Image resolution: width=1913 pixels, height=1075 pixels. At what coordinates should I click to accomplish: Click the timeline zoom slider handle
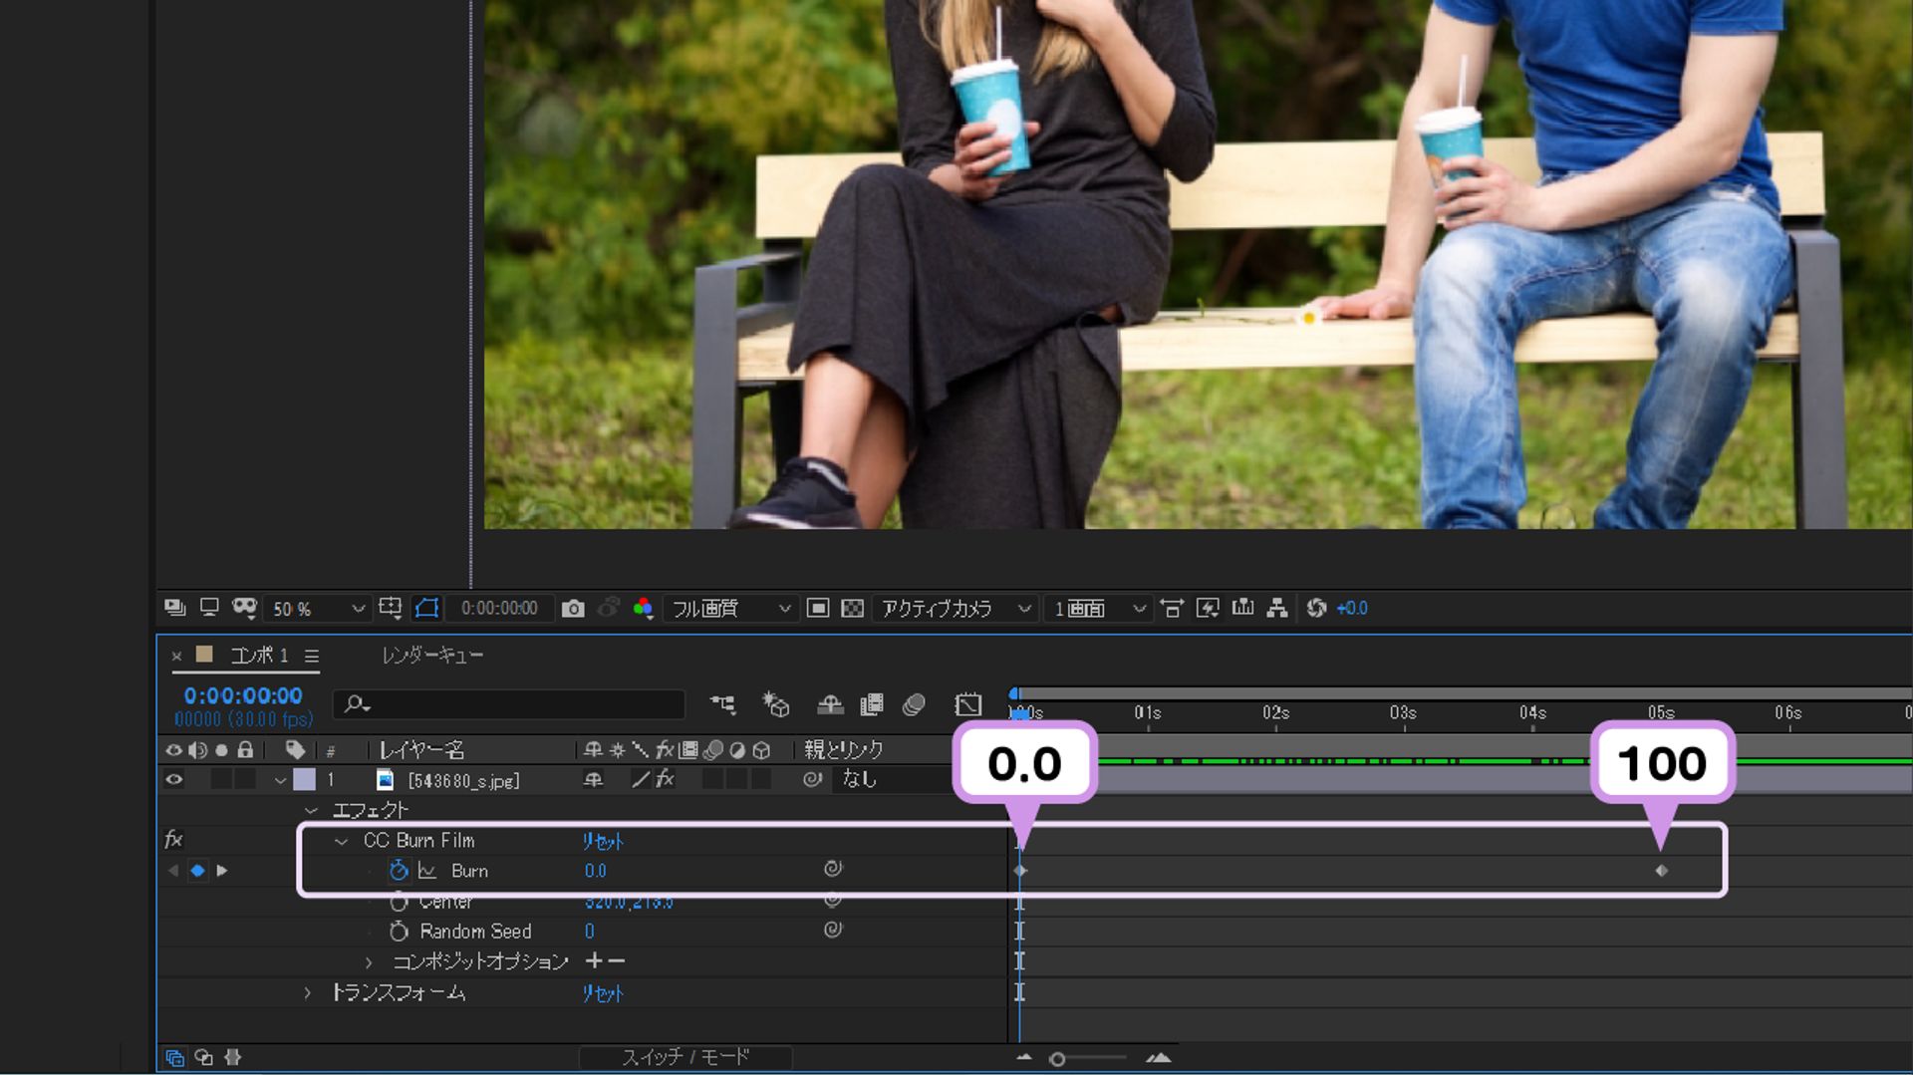[1057, 1059]
